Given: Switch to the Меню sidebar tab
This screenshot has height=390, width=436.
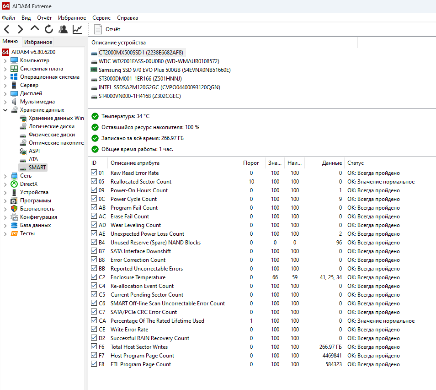Looking at the screenshot, I should coord(10,41).
